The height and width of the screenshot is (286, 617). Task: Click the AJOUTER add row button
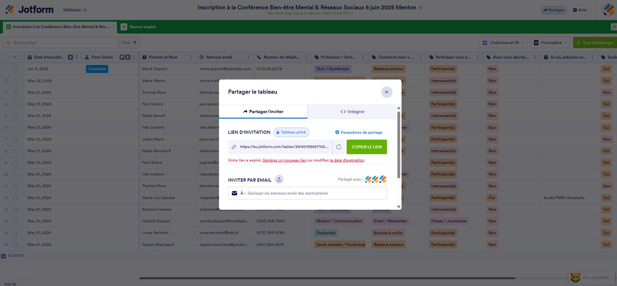pyautogui.click(x=13, y=256)
